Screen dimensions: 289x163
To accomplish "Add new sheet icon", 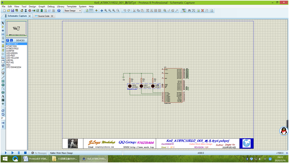I will 199,11.
